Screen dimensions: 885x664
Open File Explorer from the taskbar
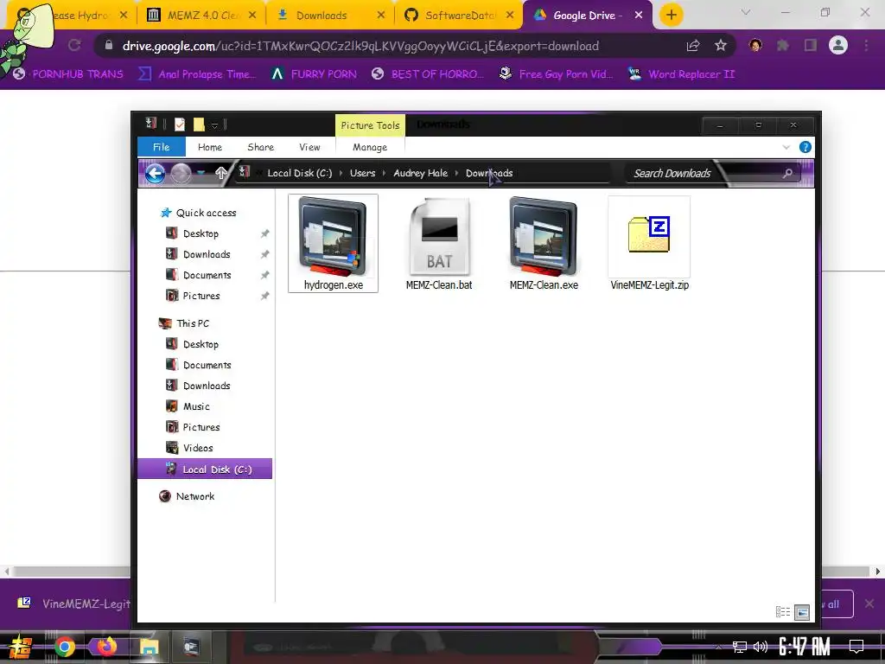(149, 647)
